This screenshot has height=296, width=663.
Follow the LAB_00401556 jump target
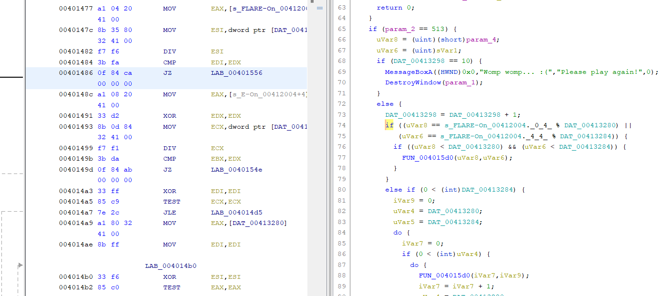point(237,73)
